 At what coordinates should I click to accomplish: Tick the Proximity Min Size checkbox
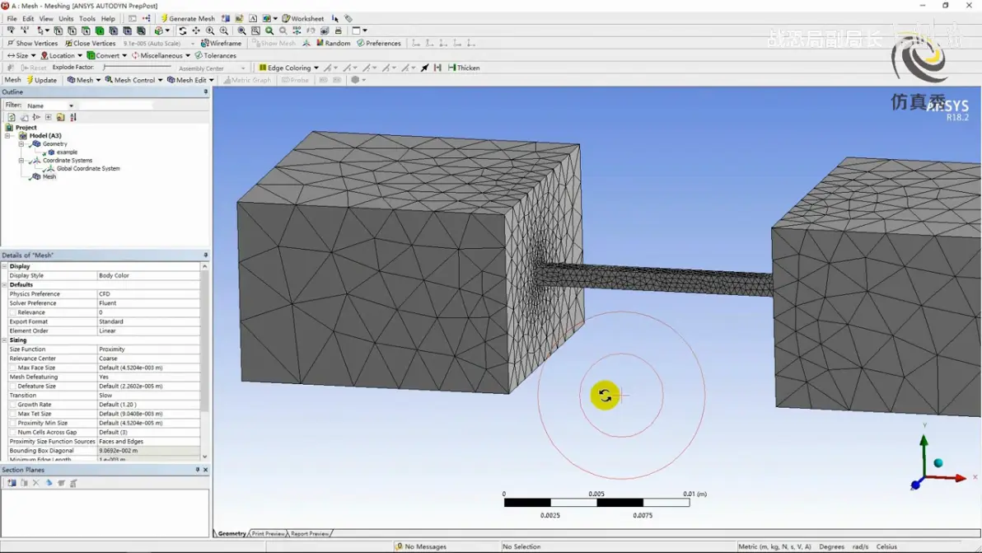tap(12, 424)
